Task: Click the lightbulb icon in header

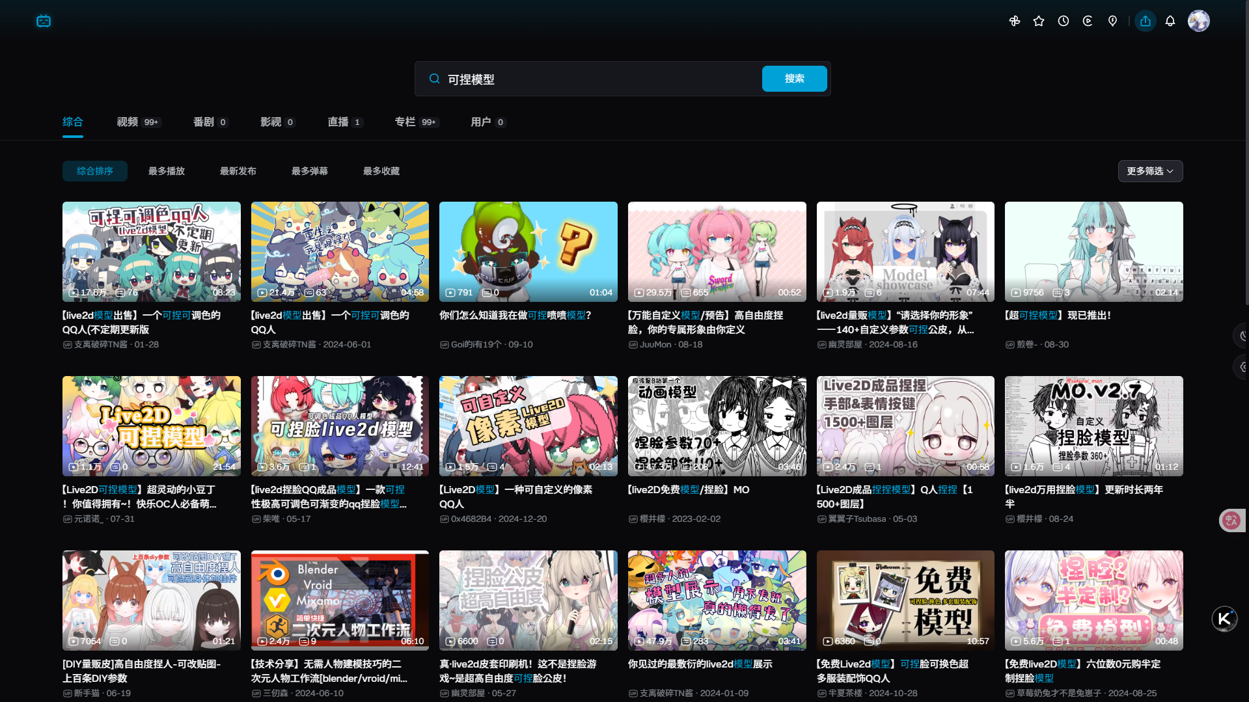Action: point(1112,21)
